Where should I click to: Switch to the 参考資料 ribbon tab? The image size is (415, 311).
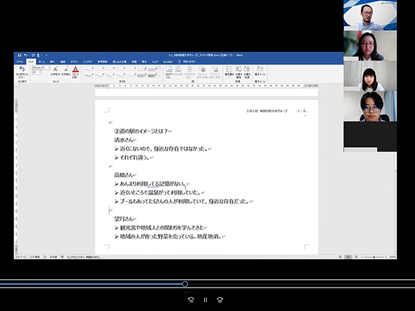click(102, 62)
